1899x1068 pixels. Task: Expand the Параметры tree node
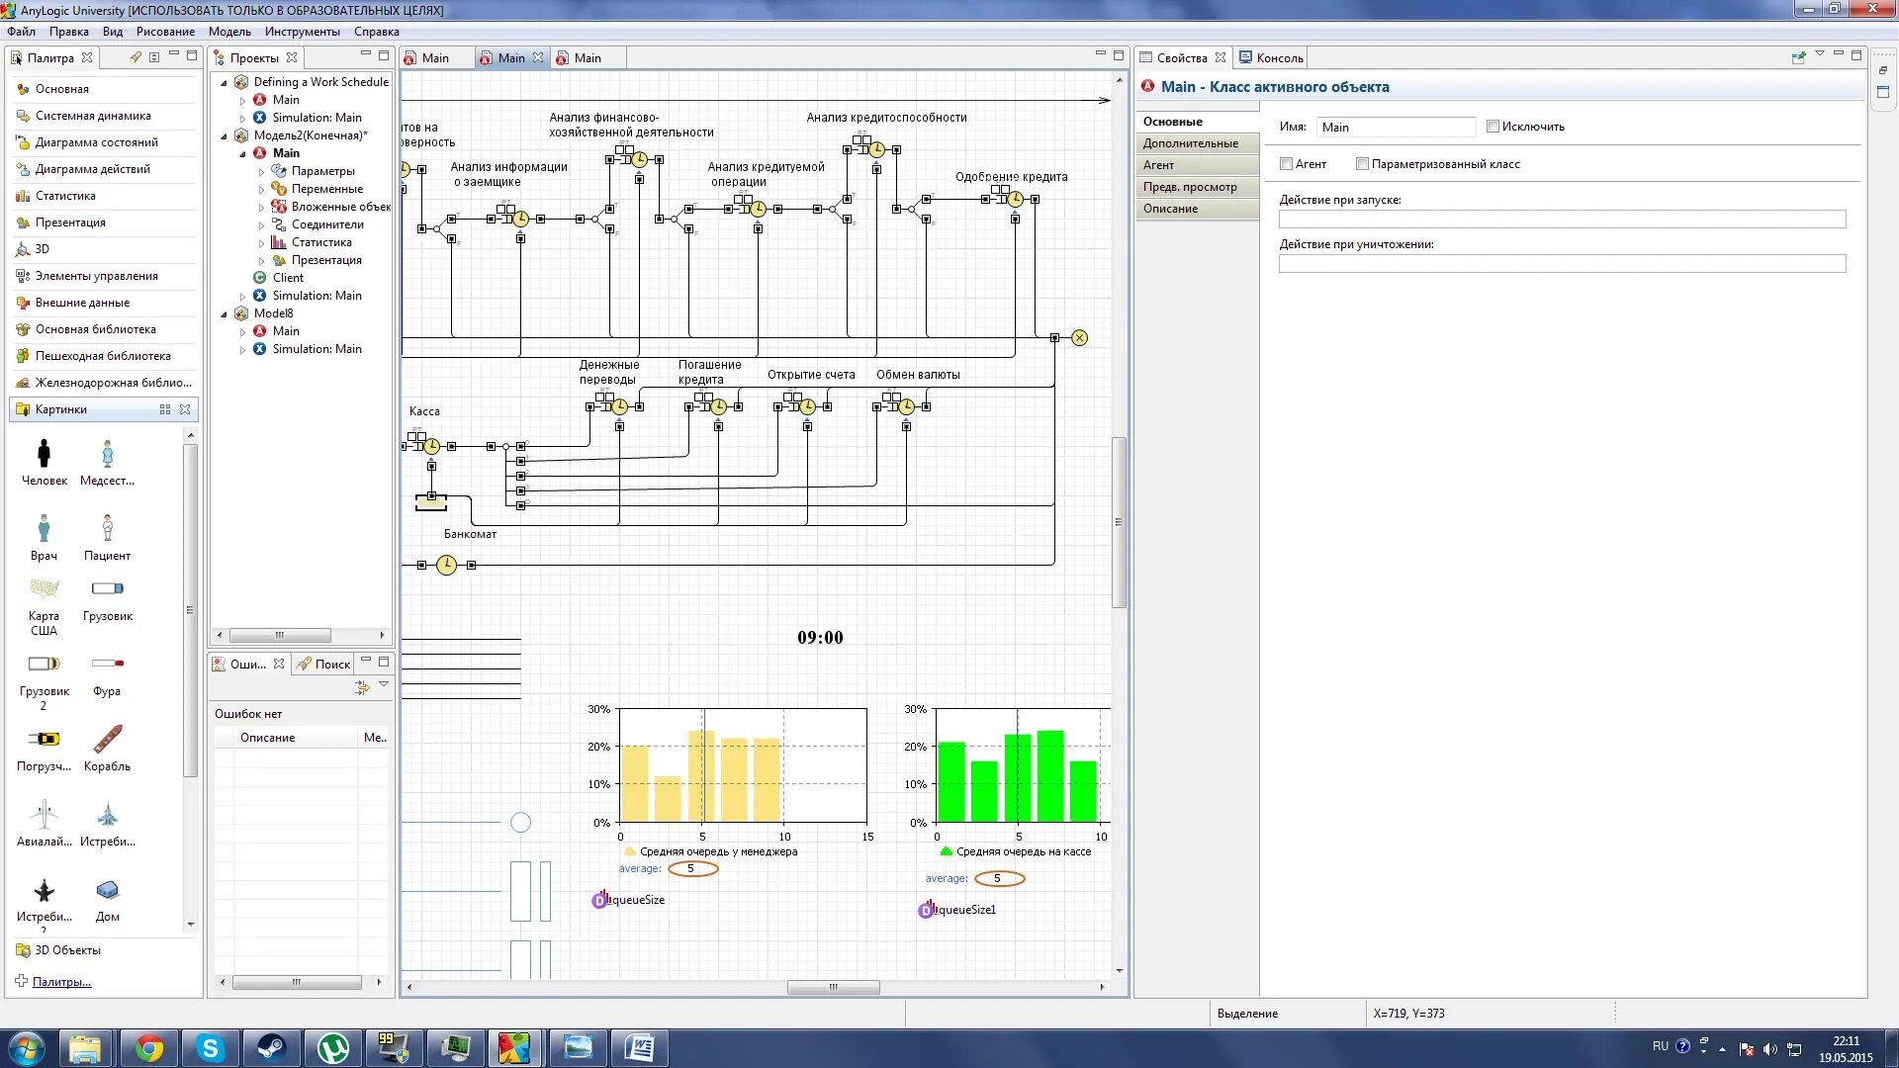[262, 171]
